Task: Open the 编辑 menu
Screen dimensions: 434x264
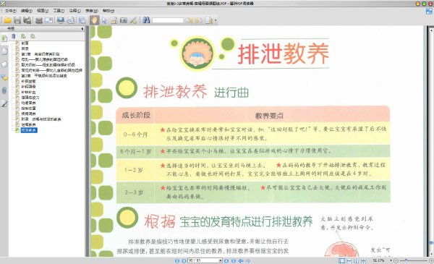Action: pos(27,11)
